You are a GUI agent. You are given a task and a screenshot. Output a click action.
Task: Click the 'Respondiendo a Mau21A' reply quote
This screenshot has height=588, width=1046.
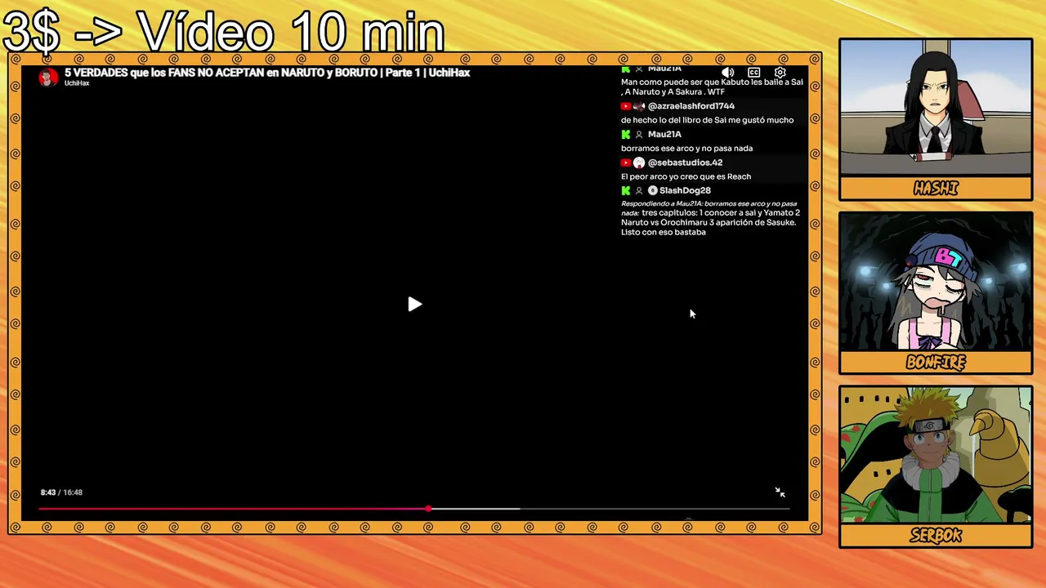tap(709, 208)
